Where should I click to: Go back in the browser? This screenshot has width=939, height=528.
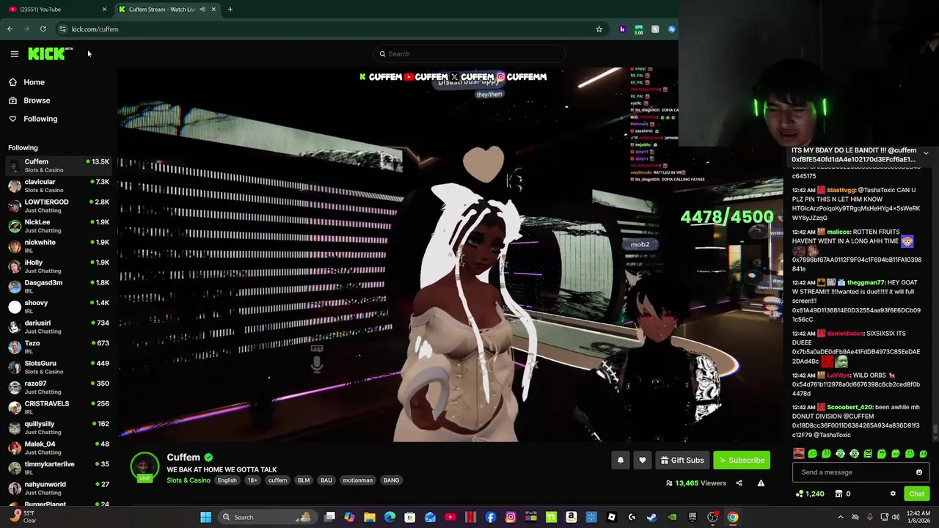pos(10,29)
